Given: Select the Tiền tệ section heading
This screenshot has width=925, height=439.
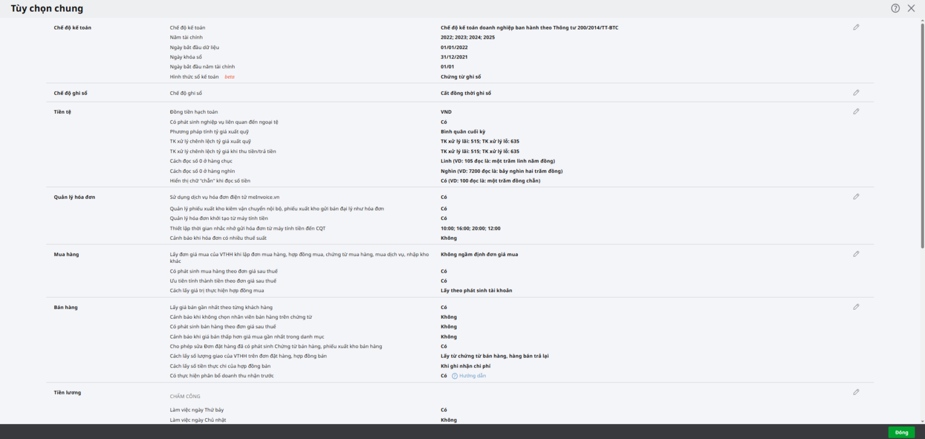Looking at the screenshot, I should click(x=62, y=112).
